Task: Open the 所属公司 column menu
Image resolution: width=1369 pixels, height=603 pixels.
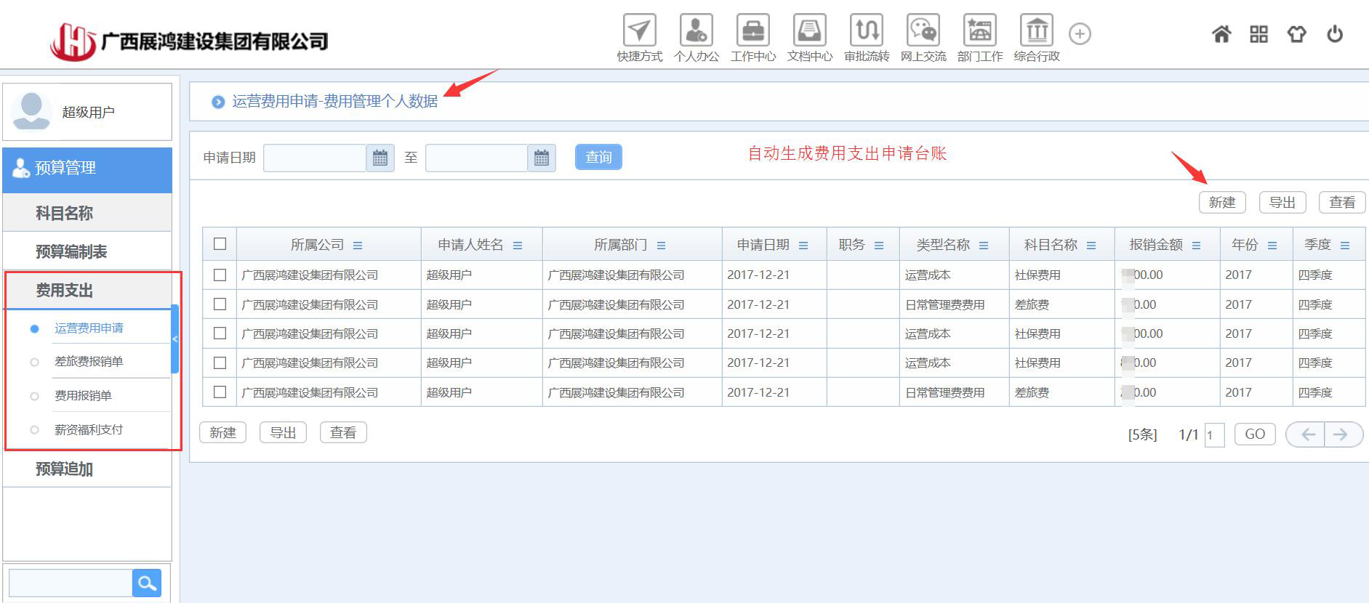Action: (x=358, y=246)
